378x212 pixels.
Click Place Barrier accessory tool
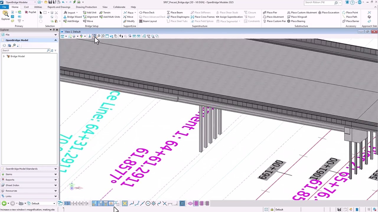pos(351,21)
